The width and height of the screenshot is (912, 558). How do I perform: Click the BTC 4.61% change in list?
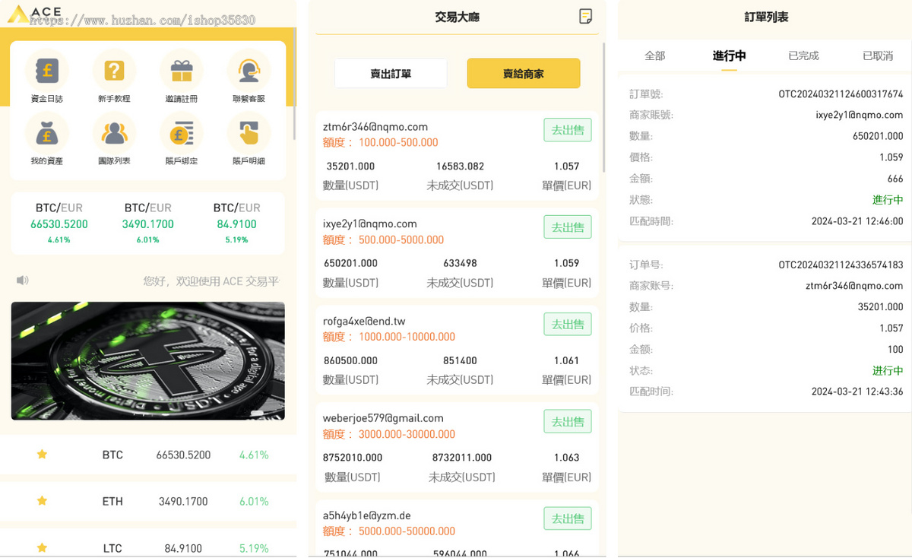[254, 455]
